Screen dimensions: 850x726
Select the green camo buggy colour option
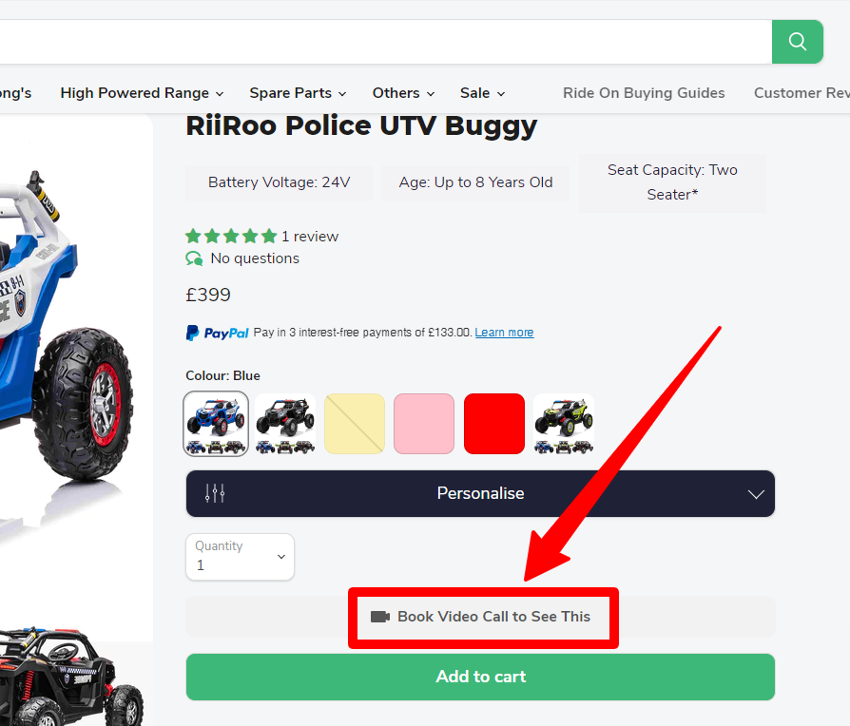click(x=564, y=424)
